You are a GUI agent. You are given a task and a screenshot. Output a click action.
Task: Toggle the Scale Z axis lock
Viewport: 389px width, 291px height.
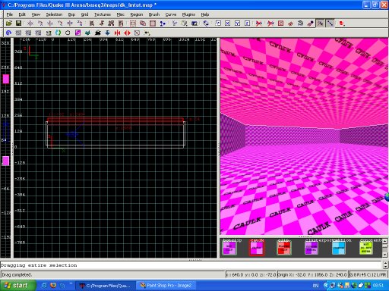pyautogui.click(x=248, y=23)
